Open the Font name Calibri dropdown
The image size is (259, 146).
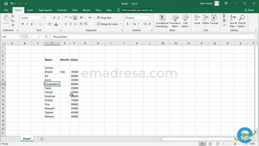click(41, 18)
